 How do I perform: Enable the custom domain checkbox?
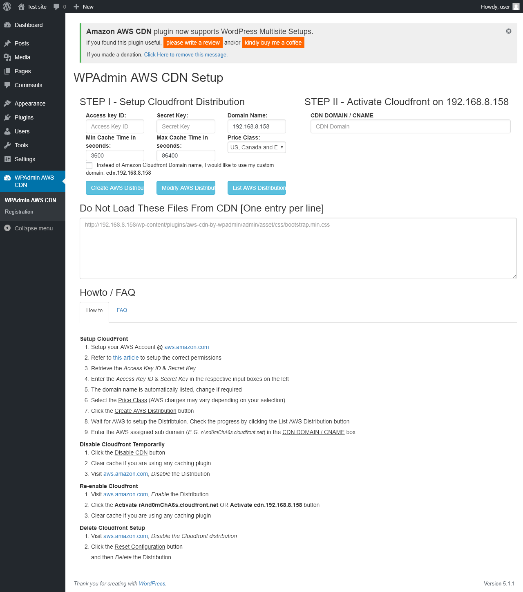pyautogui.click(x=89, y=166)
